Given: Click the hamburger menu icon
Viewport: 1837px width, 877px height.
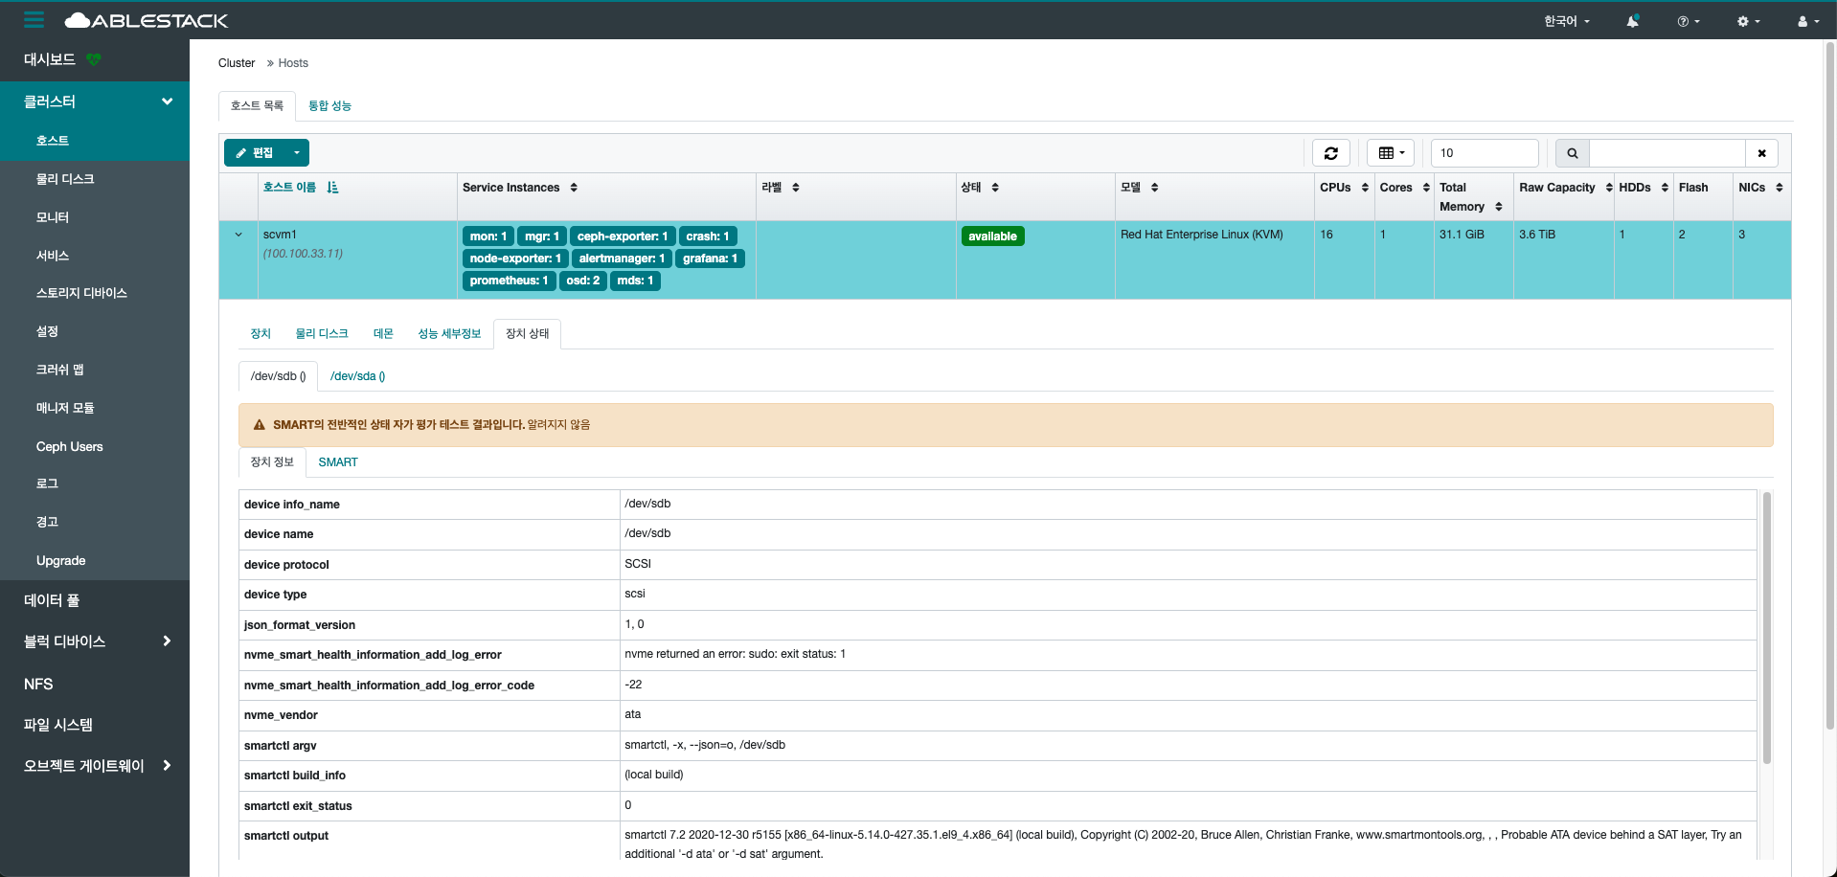Looking at the screenshot, I should pyautogui.click(x=34, y=20).
